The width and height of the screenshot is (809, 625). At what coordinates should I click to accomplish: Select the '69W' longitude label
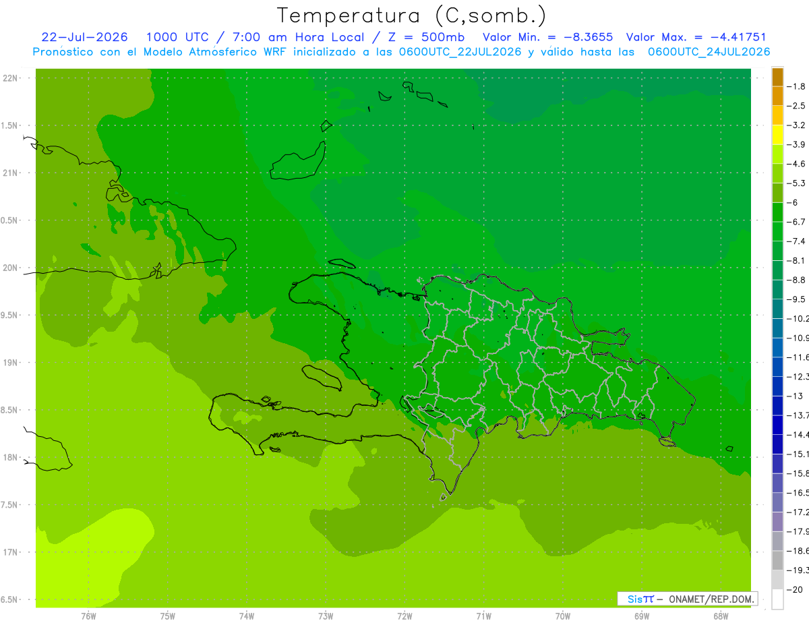pos(642,616)
